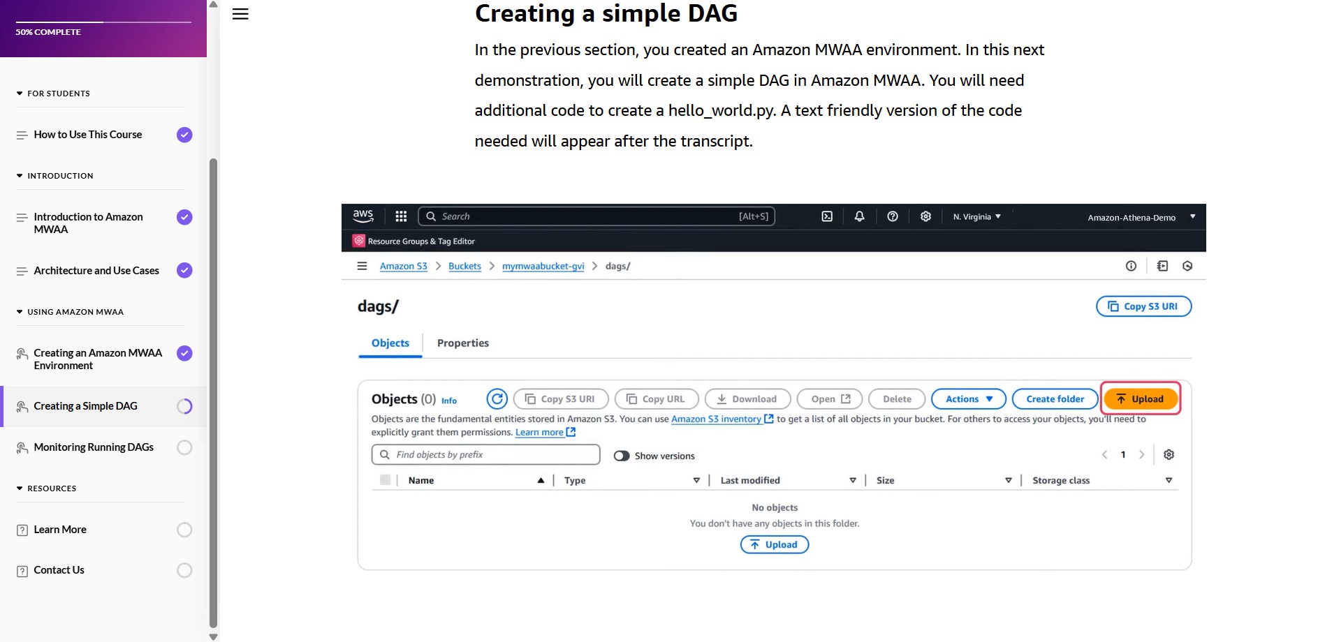Click the notifications bell icon

(x=859, y=216)
